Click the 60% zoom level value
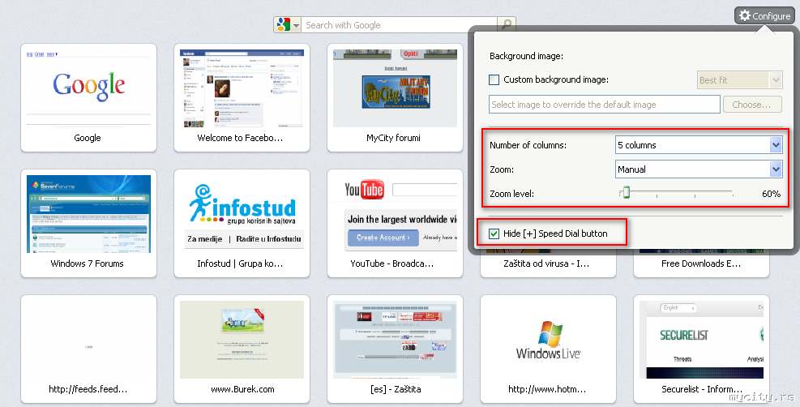The width and height of the screenshot is (800, 407). pos(771,194)
